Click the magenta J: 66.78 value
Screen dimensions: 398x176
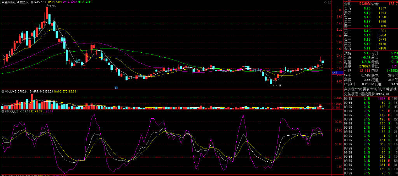[x=48, y=111]
